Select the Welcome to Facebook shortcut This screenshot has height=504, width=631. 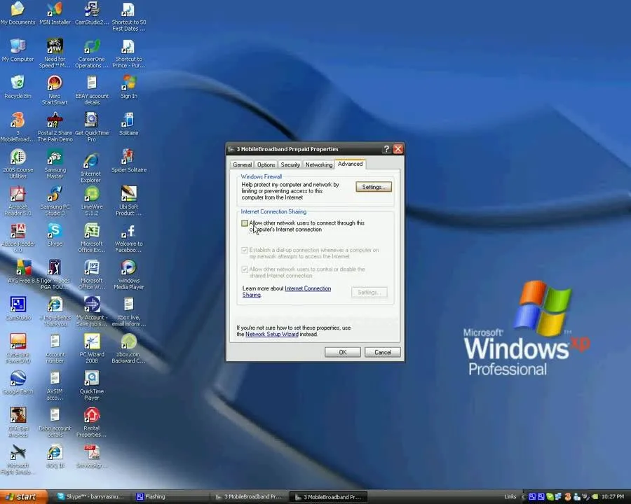click(x=129, y=238)
